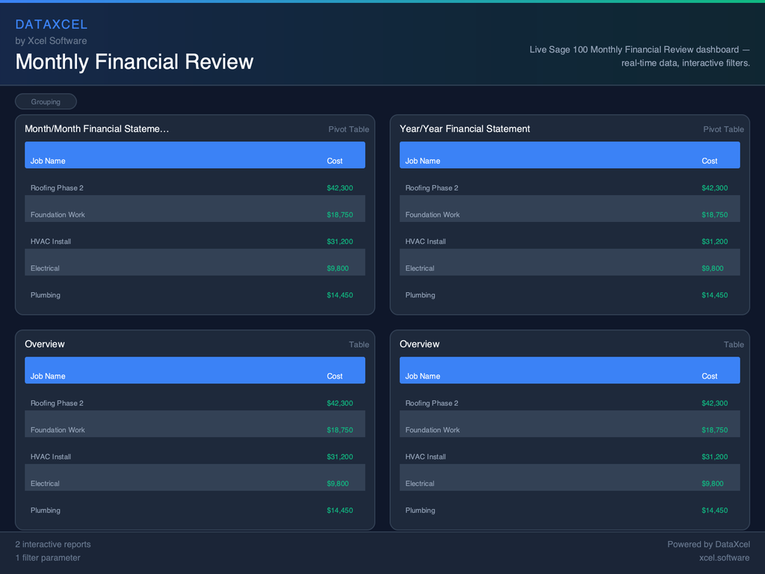Screen dimensions: 765x574
Task: Open the Grouping filter control
Action: (x=46, y=102)
